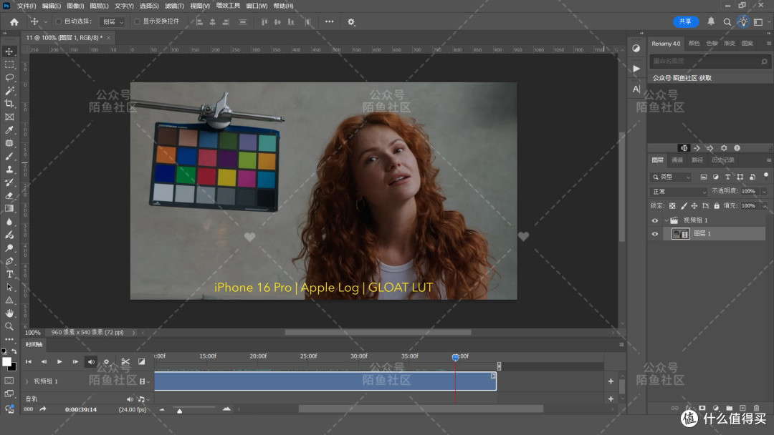Click the timeline zoom slider handle
Viewport: 774px width, 435px height.
coord(180,411)
